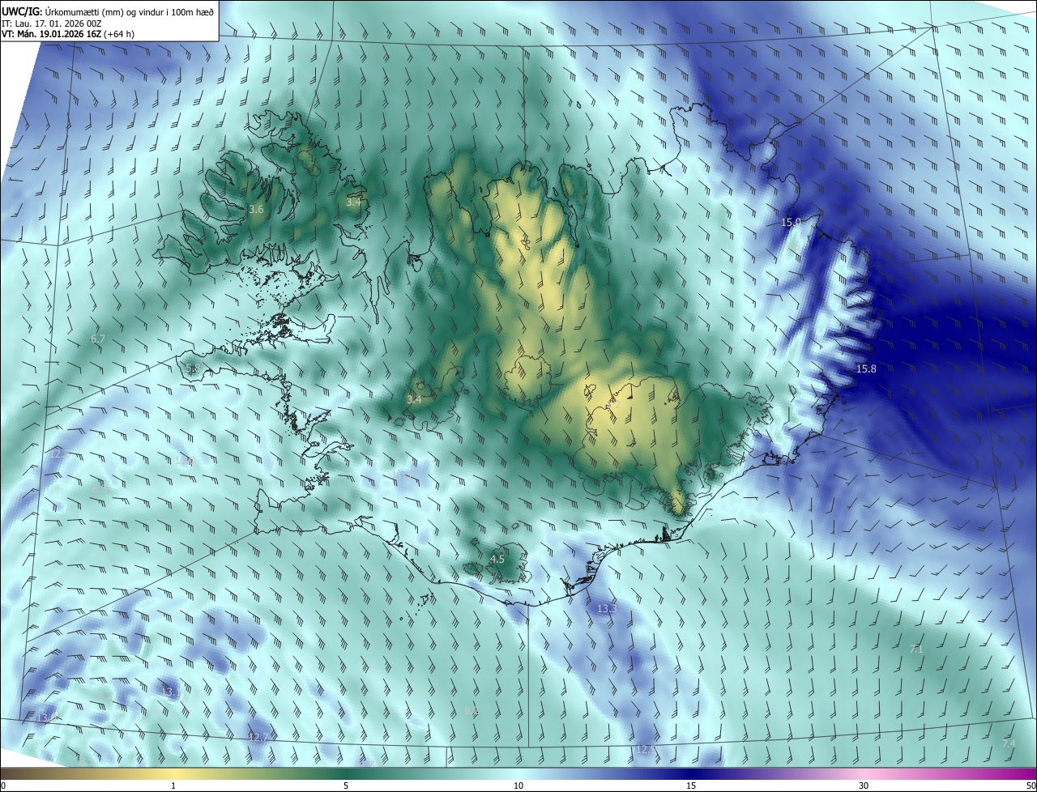
Task: Click the '0' tick on the colour scale
Action: tap(3, 786)
